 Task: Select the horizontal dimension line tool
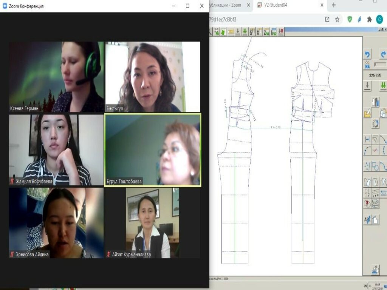(x=367, y=140)
